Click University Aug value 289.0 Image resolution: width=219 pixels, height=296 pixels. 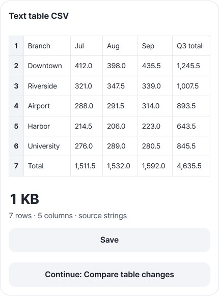pyautogui.click(x=120, y=146)
